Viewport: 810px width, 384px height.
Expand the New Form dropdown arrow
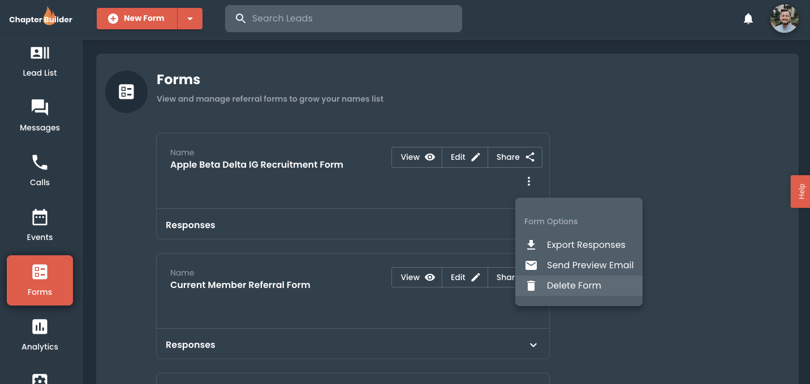click(x=190, y=19)
